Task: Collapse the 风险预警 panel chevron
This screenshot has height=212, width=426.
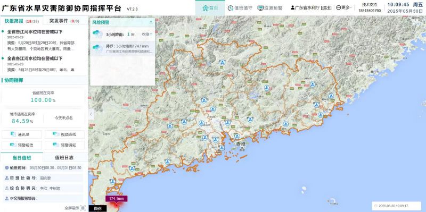Action: pos(151,23)
